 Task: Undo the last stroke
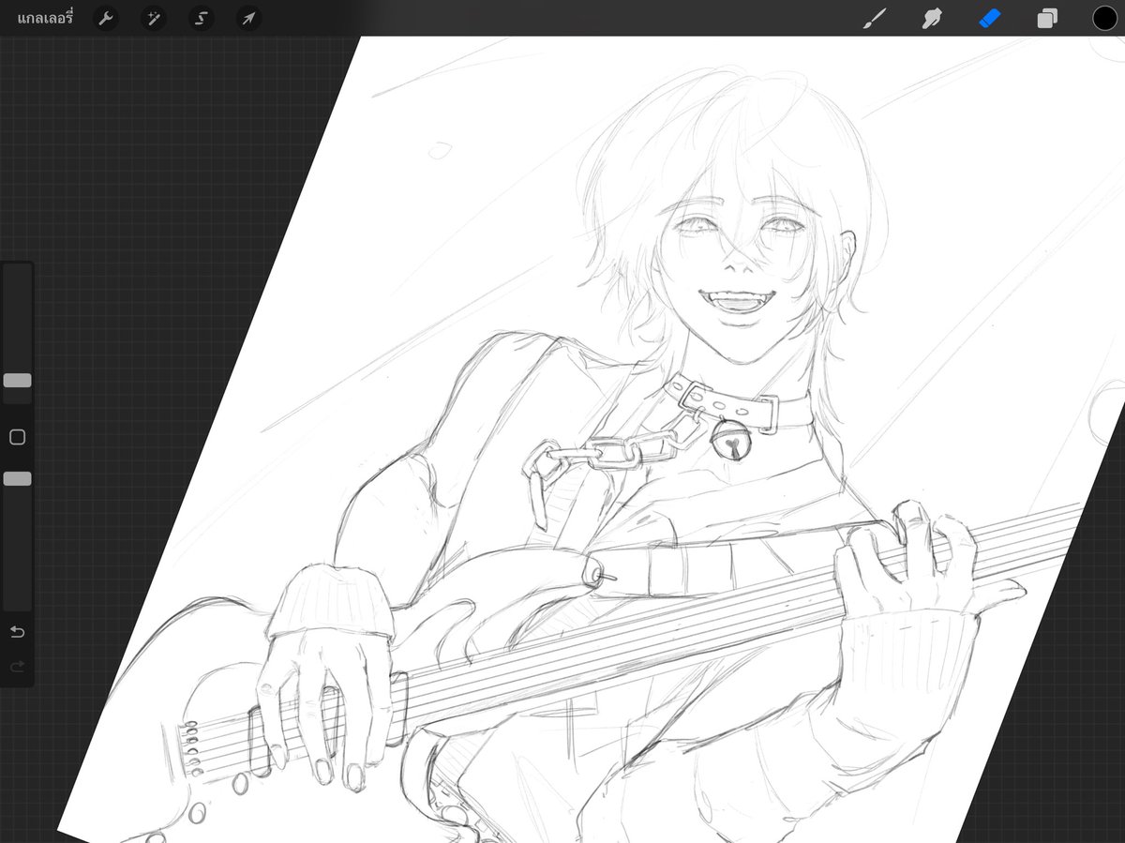click(x=17, y=632)
